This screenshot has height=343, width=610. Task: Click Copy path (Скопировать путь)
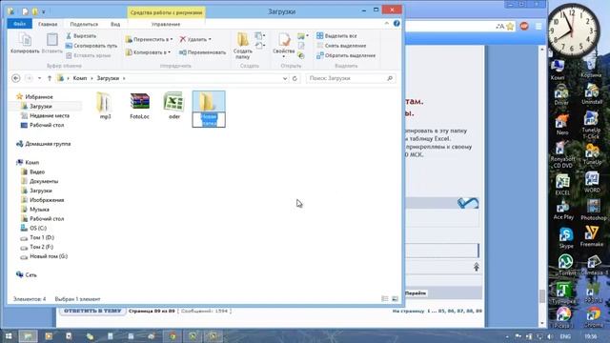click(91, 46)
